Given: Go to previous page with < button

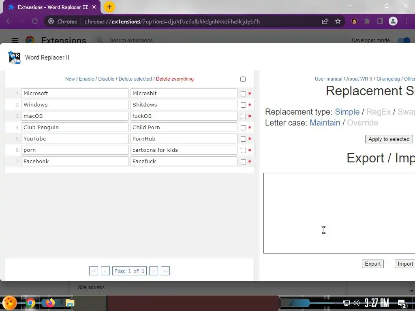Looking at the screenshot, I should pos(105,271).
